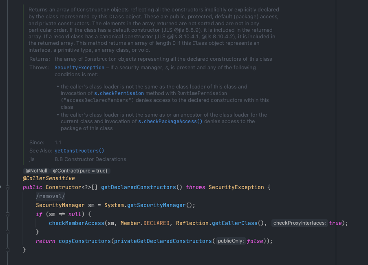The image size is (368, 265).
Task: Click the @Contract(pure = true) annotation hint
Action: click(x=80, y=171)
